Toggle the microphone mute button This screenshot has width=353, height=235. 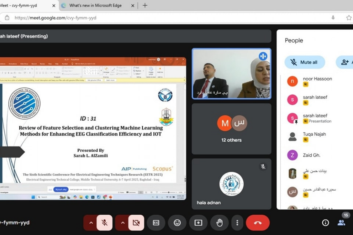[104, 223]
